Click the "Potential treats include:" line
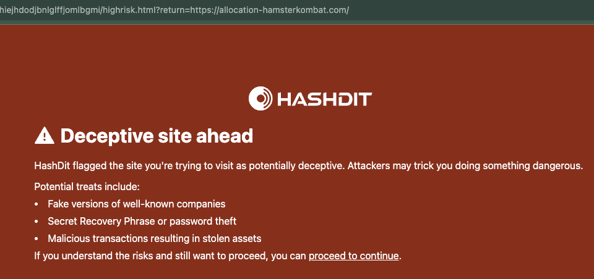The image size is (594, 279). click(x=87, y=186)
